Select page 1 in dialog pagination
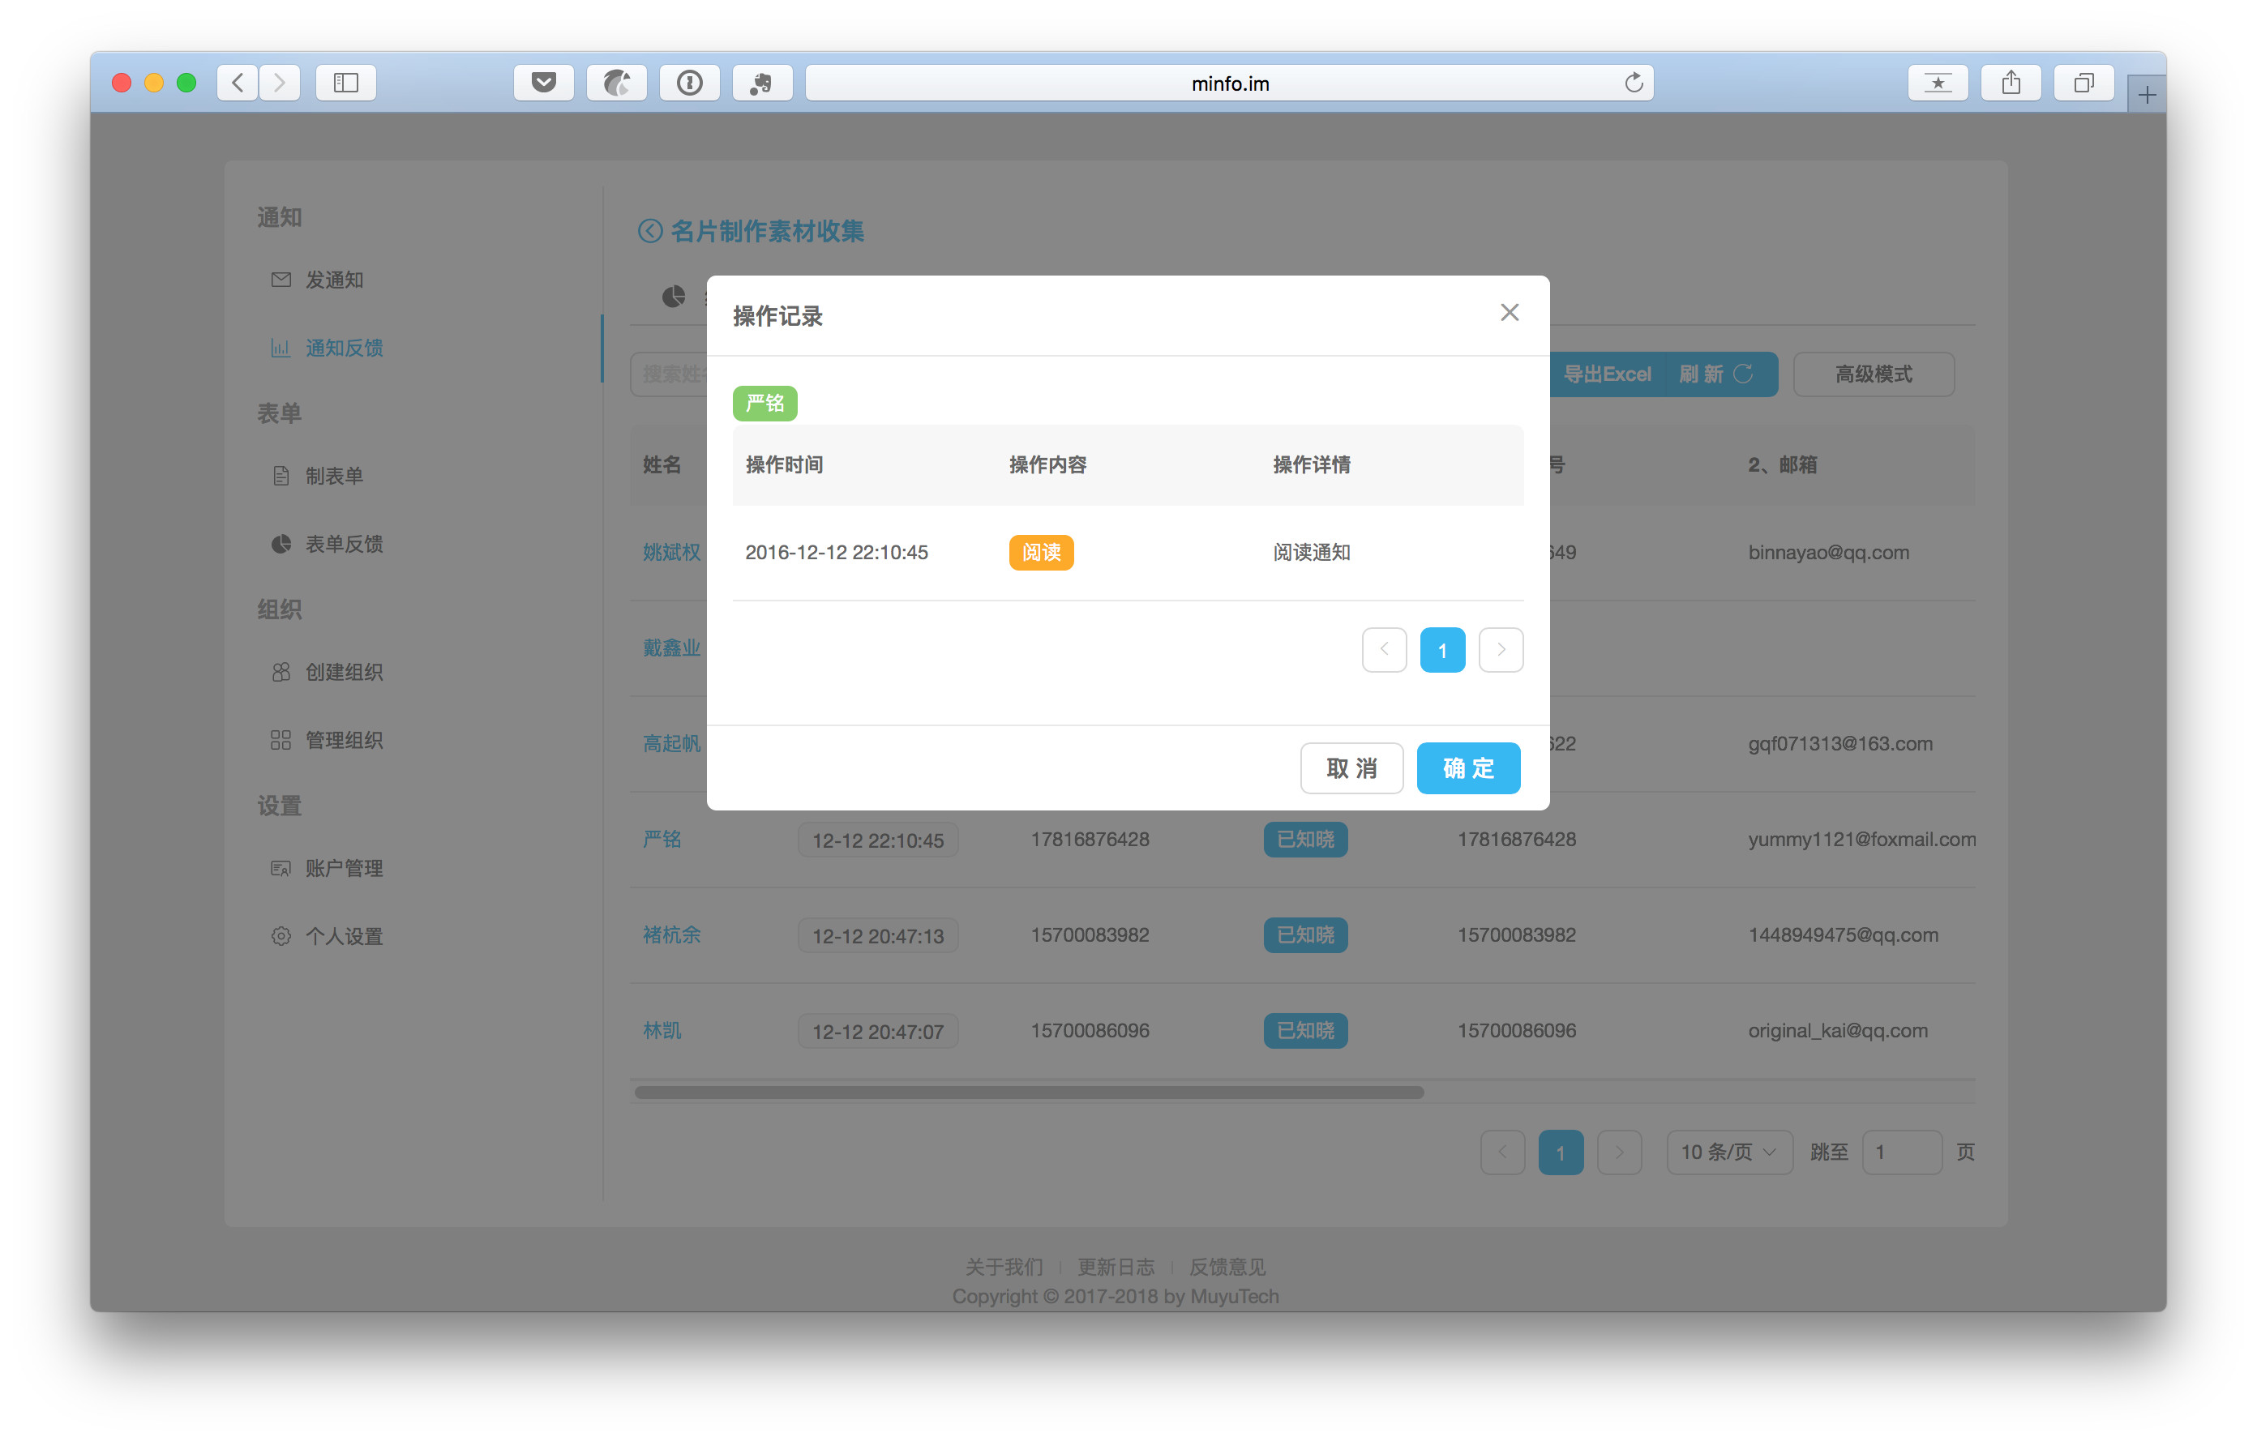This screenshot has width=2257, height=1441. [1441, 649]
